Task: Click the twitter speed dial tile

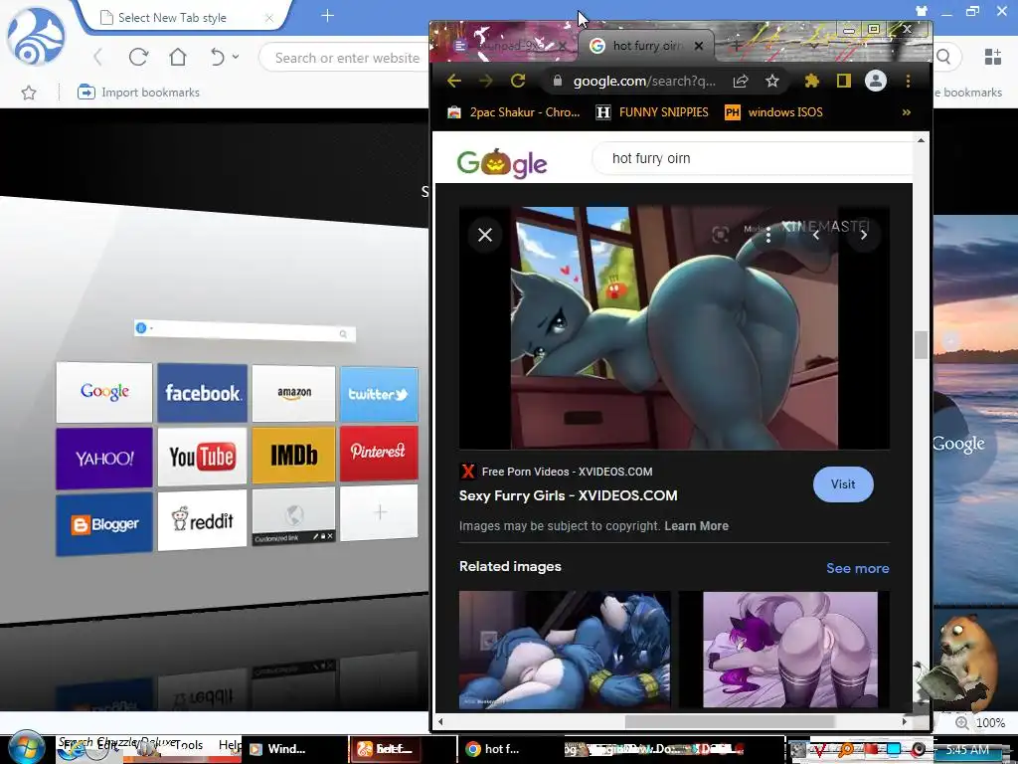Action: 379,394
